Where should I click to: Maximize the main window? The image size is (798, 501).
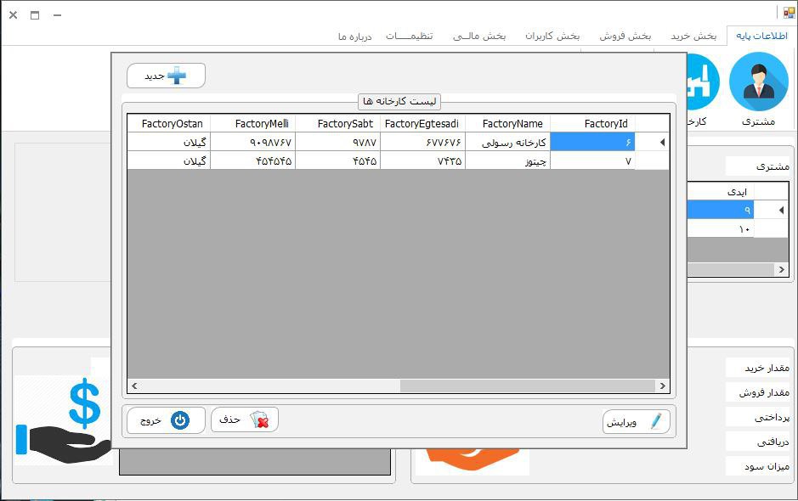pyautogui.click(x=35, y=15)
